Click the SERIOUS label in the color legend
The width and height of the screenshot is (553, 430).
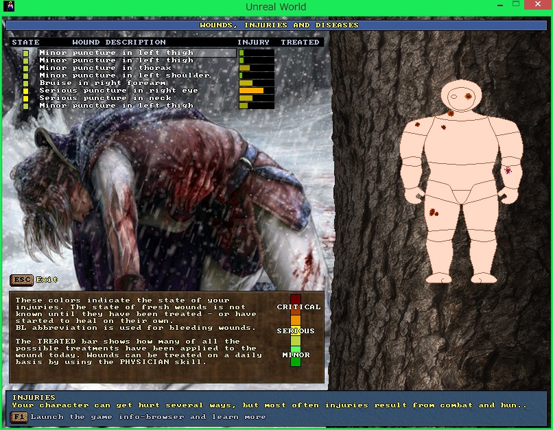[x=296, y=331]
